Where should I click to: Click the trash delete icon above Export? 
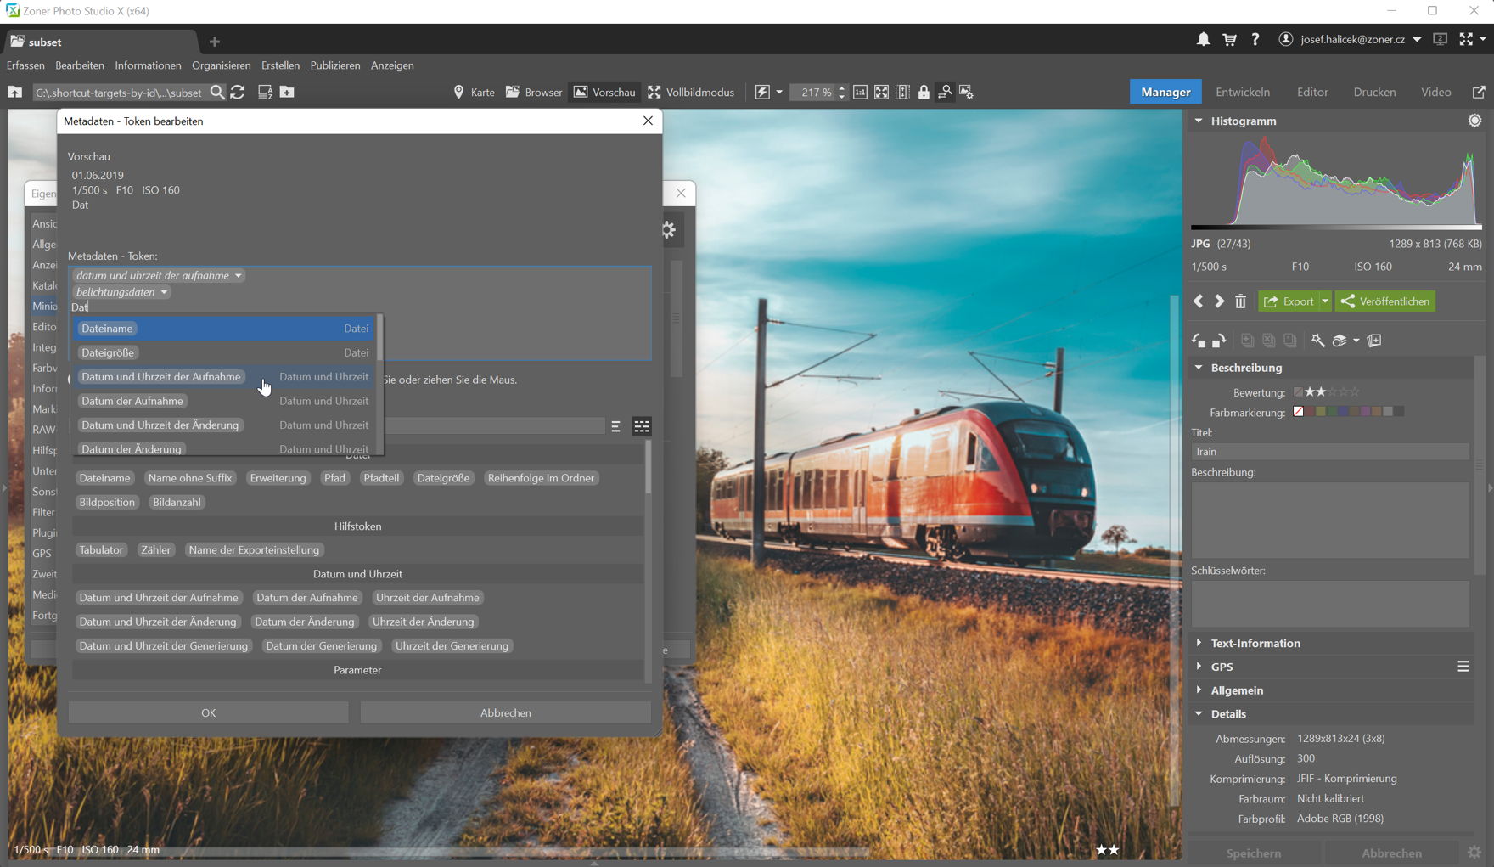pos(1240,301)
